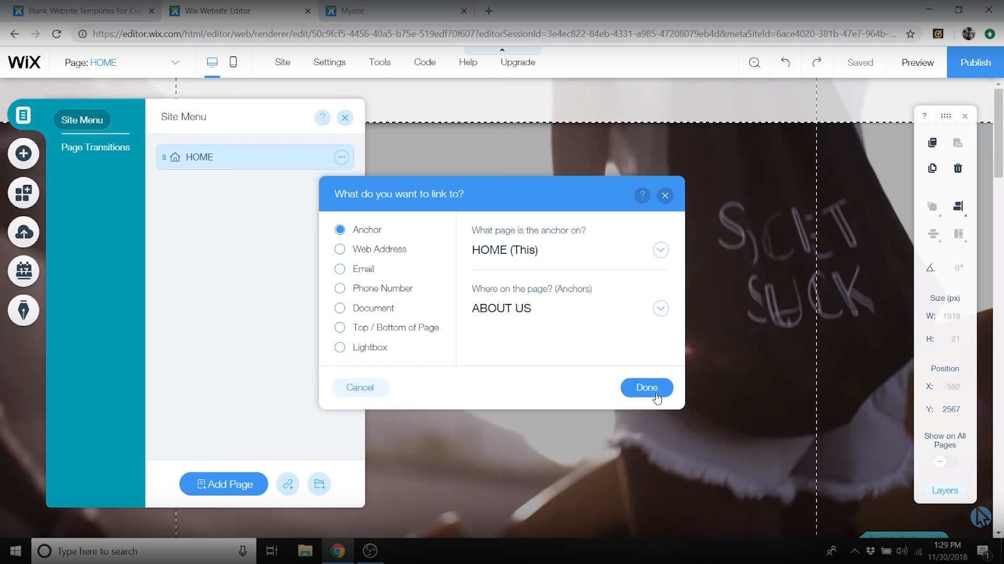Switch to the Mysite browser tab
Viewport: 1004px width, 564px height.
point(397,11)
